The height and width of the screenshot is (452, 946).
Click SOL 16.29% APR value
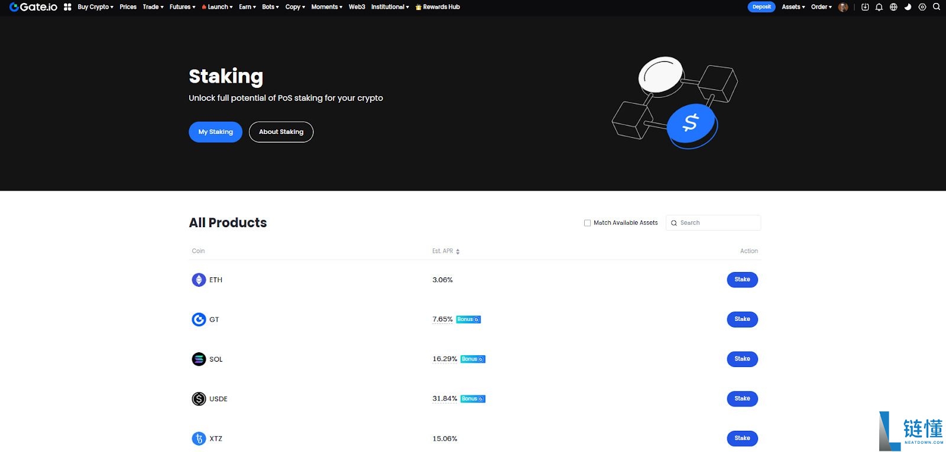(445, 359)
